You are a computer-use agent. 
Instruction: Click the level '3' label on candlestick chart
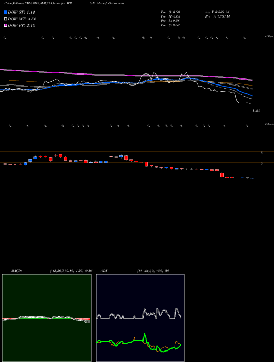tap(262, 153)
